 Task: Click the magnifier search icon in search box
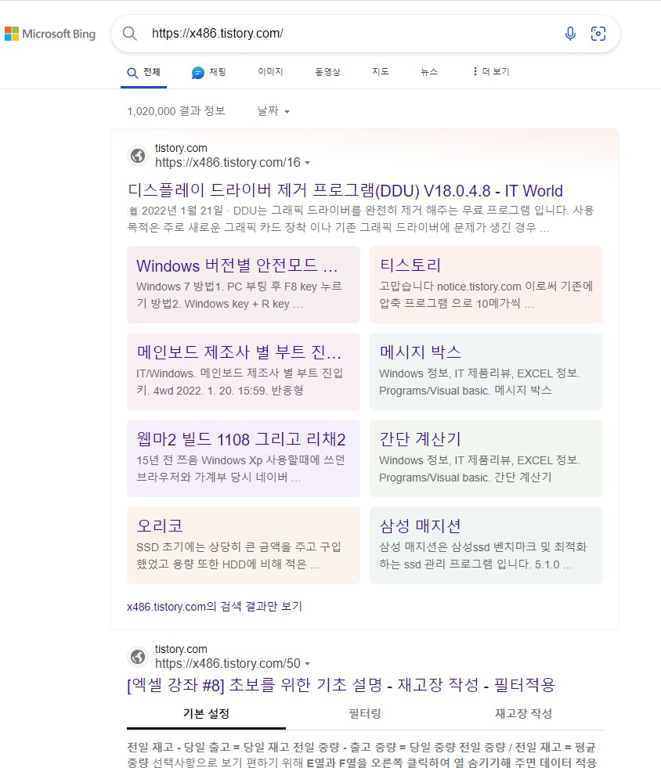pos(130,34)
